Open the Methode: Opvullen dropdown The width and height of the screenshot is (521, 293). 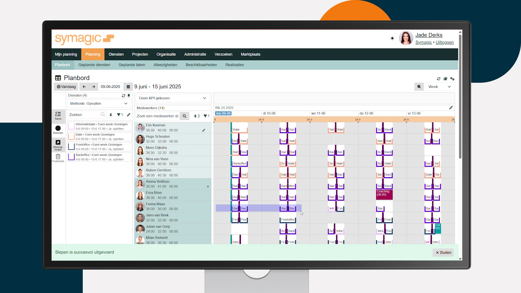[x=99, y=104]
